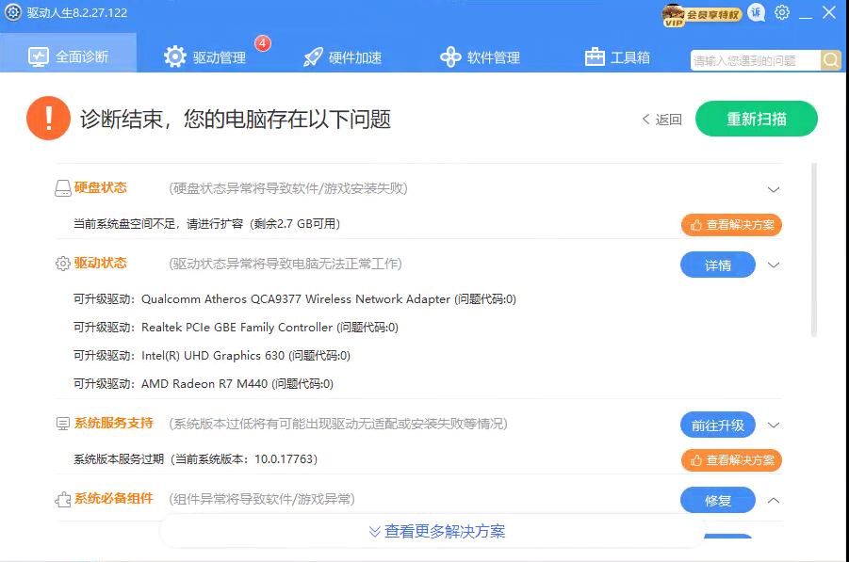Click the 硬盘状态 heading label
The image size is (849, 562).
(x=101, y=187)
